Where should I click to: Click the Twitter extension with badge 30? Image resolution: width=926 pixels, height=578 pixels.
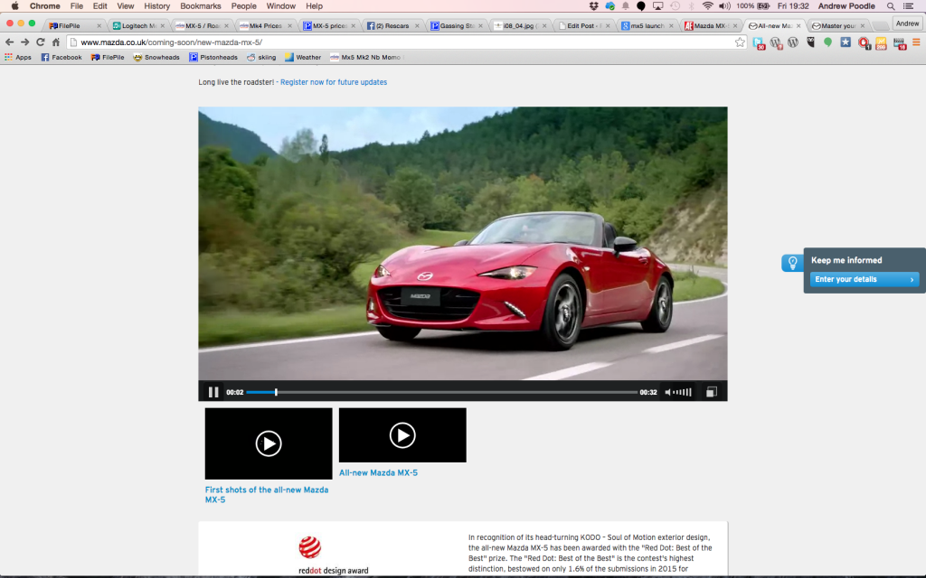(759, 43)
